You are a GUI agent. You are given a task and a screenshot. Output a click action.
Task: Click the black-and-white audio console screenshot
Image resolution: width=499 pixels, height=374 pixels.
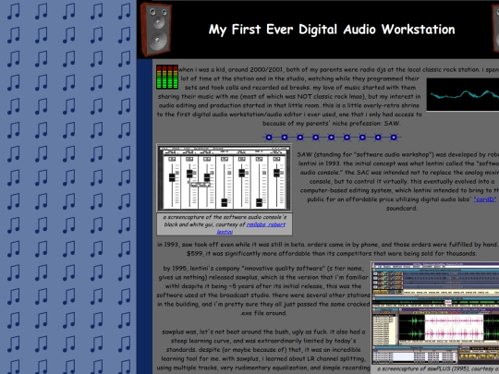point(225,178)
